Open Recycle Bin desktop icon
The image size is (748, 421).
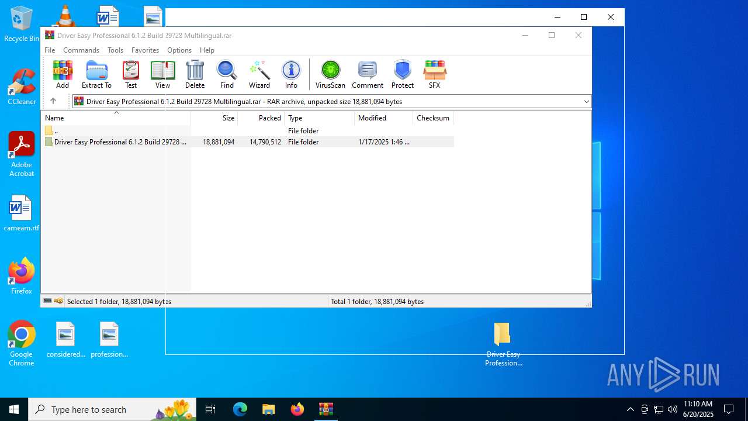pyautogui.click(x=22, y=25)
